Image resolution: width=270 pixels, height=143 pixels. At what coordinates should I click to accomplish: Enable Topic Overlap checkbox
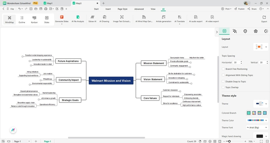[x=223, y=87]
